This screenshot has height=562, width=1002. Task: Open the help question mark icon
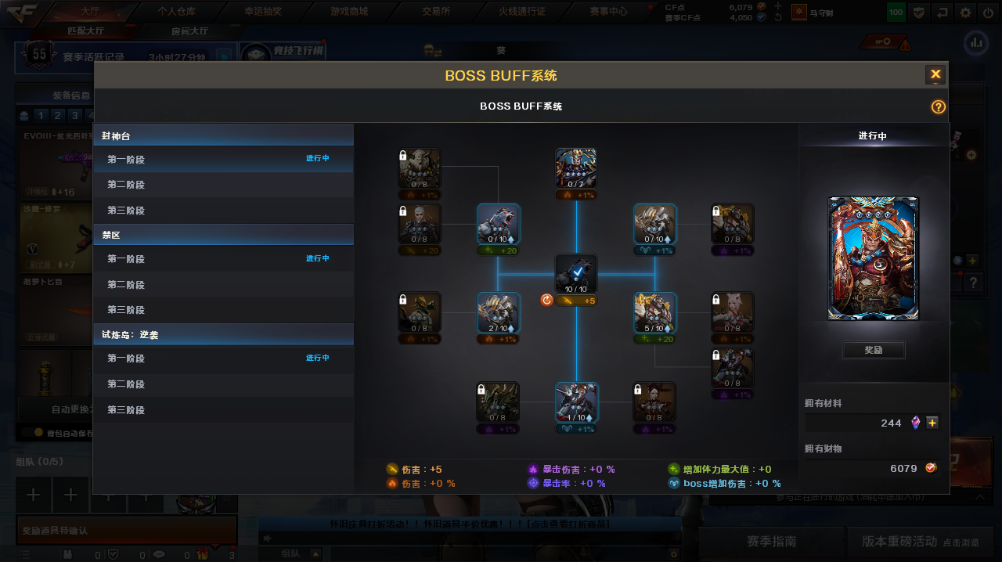point(938,107)
